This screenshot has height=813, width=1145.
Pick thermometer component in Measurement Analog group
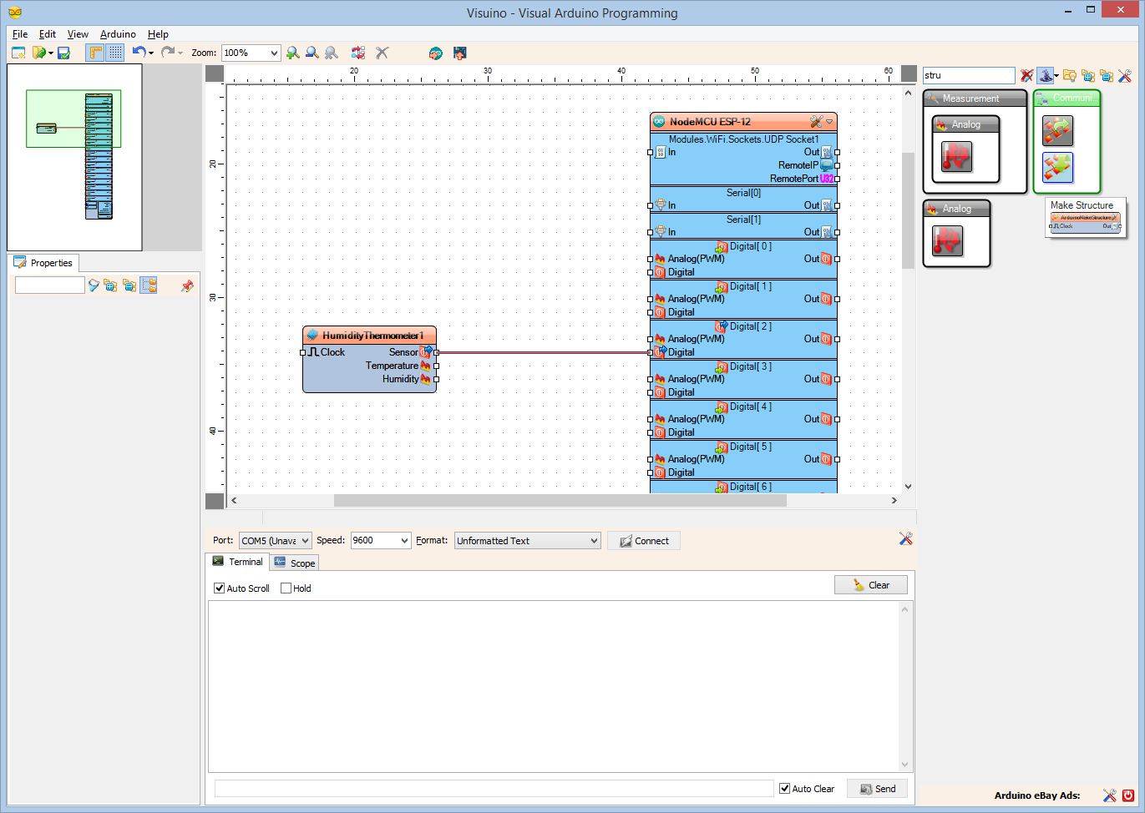click(x=957, y=157)
